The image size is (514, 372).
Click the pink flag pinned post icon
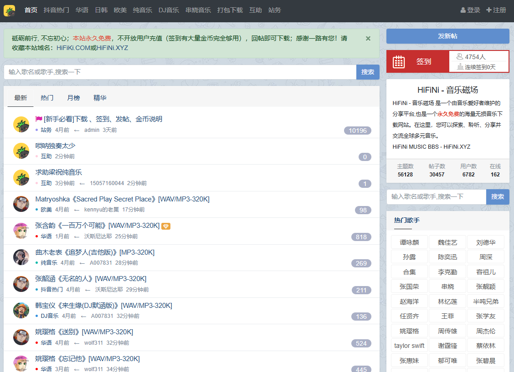39,119
